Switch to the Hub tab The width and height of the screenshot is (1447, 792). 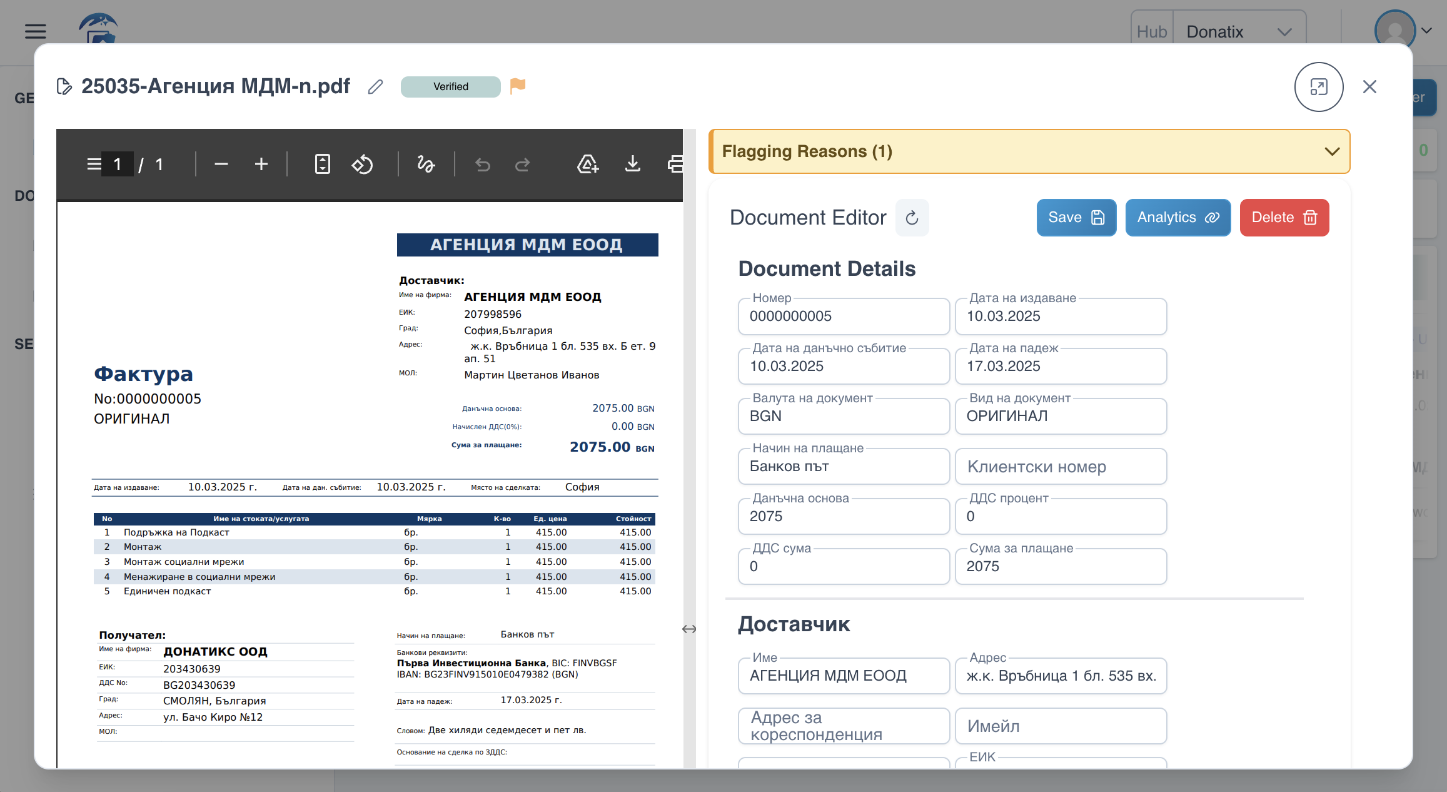(1151, 31)
